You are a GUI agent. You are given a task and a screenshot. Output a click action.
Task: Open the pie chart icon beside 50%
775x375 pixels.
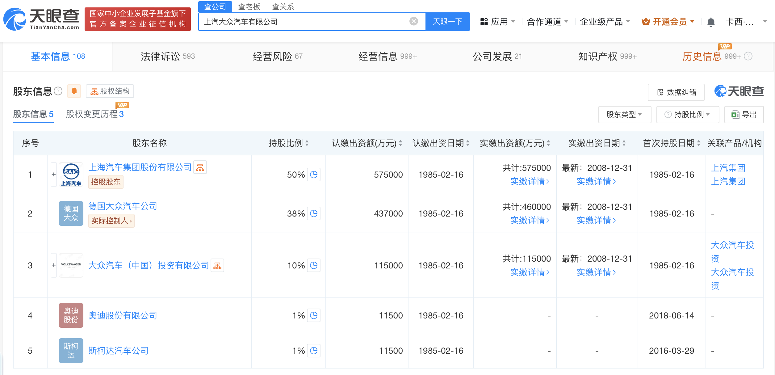[x=314, y=175]
